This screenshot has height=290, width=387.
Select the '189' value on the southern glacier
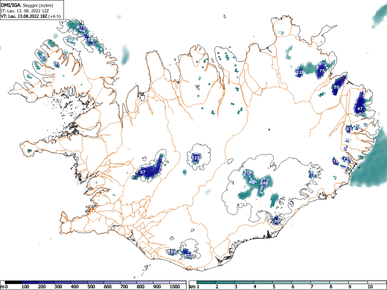172,252
